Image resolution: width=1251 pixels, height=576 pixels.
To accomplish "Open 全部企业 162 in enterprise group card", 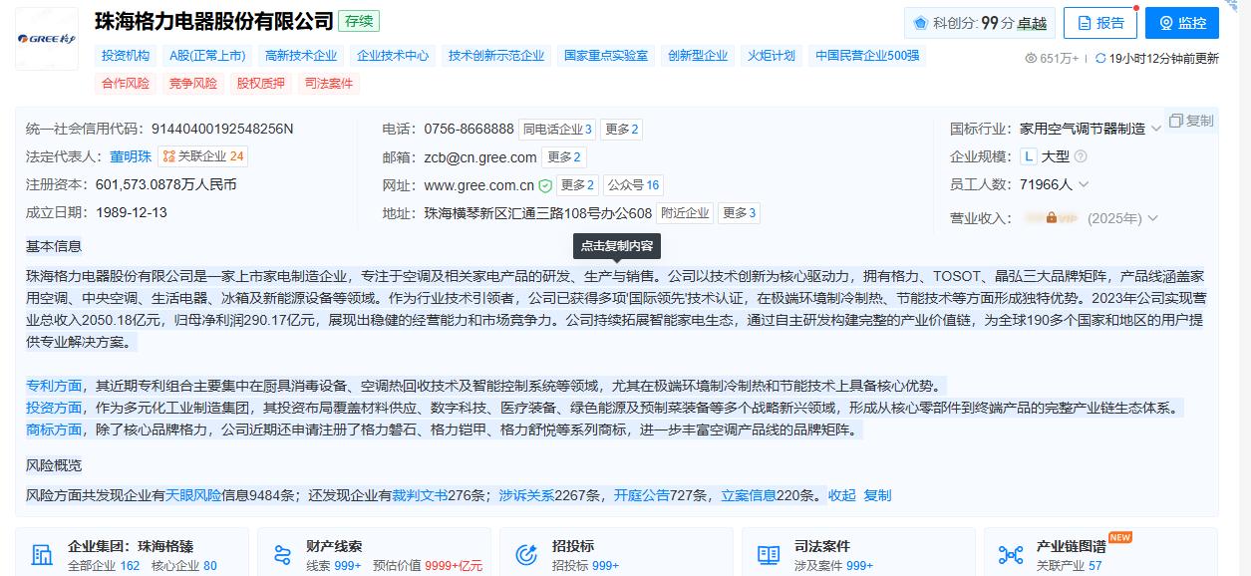I will coord(104,566).
